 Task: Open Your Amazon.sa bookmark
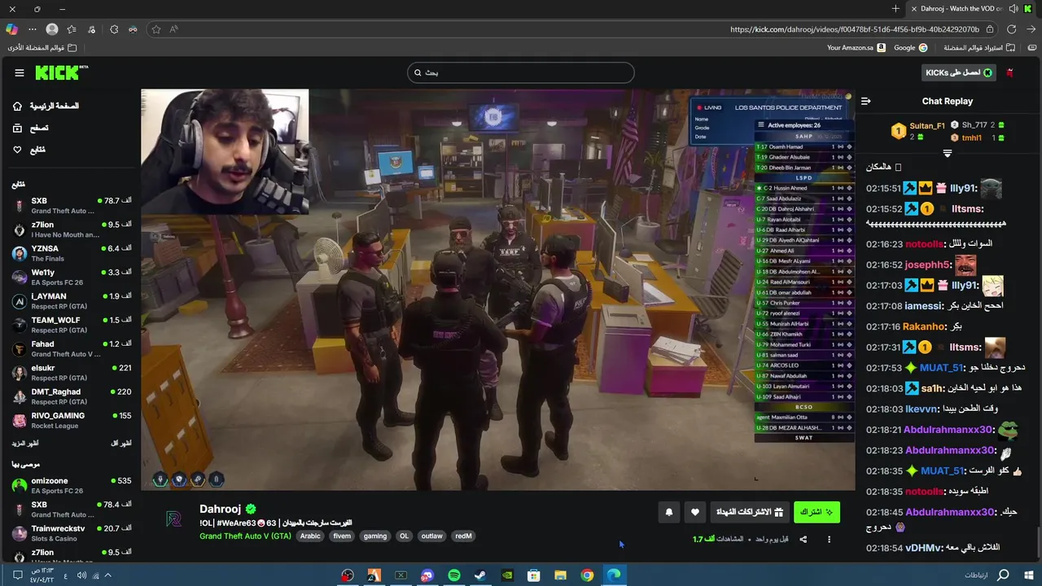856,48
